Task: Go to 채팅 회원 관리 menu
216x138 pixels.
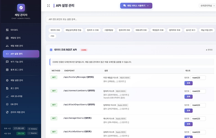Action: [x=21, y=46]
